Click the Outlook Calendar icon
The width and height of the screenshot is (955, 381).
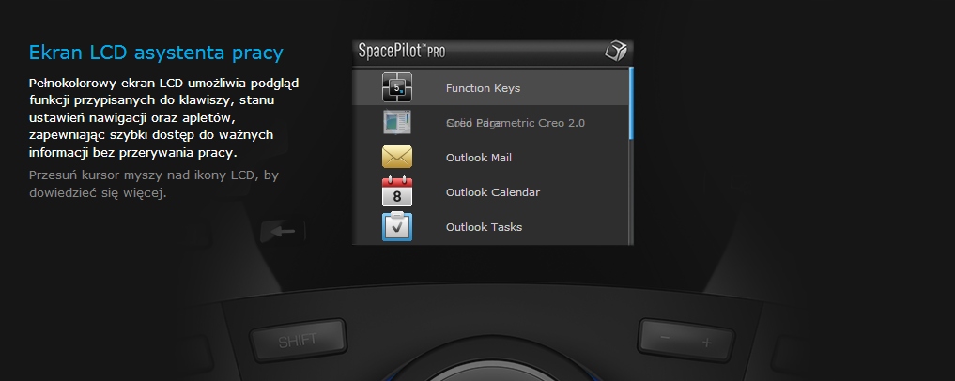point(397,191)
